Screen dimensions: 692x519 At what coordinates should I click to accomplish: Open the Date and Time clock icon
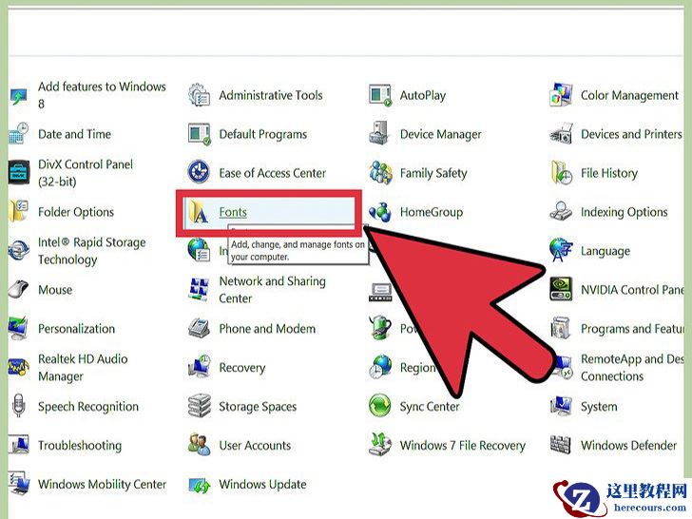[19, 134]
